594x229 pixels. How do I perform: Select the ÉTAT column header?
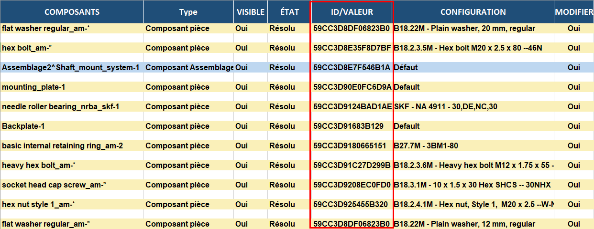(x=288, y=12)
